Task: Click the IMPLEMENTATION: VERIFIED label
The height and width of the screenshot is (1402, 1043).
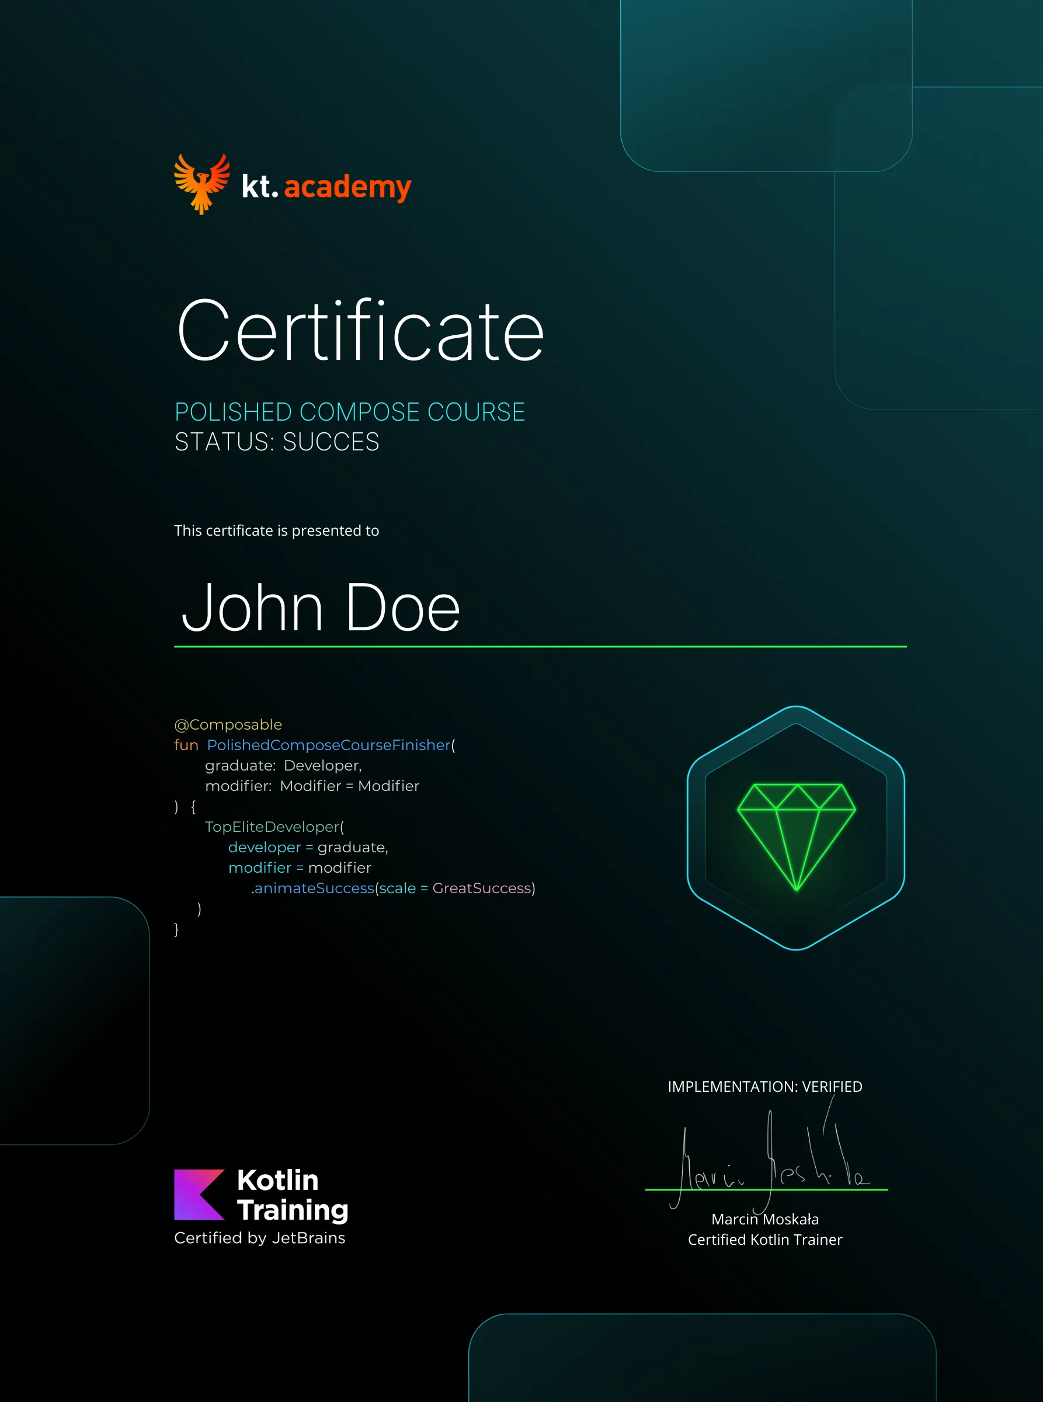Action: tap(764, 1086)
